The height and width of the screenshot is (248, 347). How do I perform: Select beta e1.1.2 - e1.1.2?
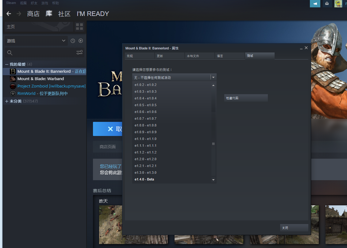(172, 152)
